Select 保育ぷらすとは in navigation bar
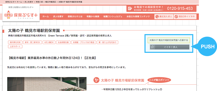Screen dimensions: 217x91 pyautogui.click(x=75, y=17)
